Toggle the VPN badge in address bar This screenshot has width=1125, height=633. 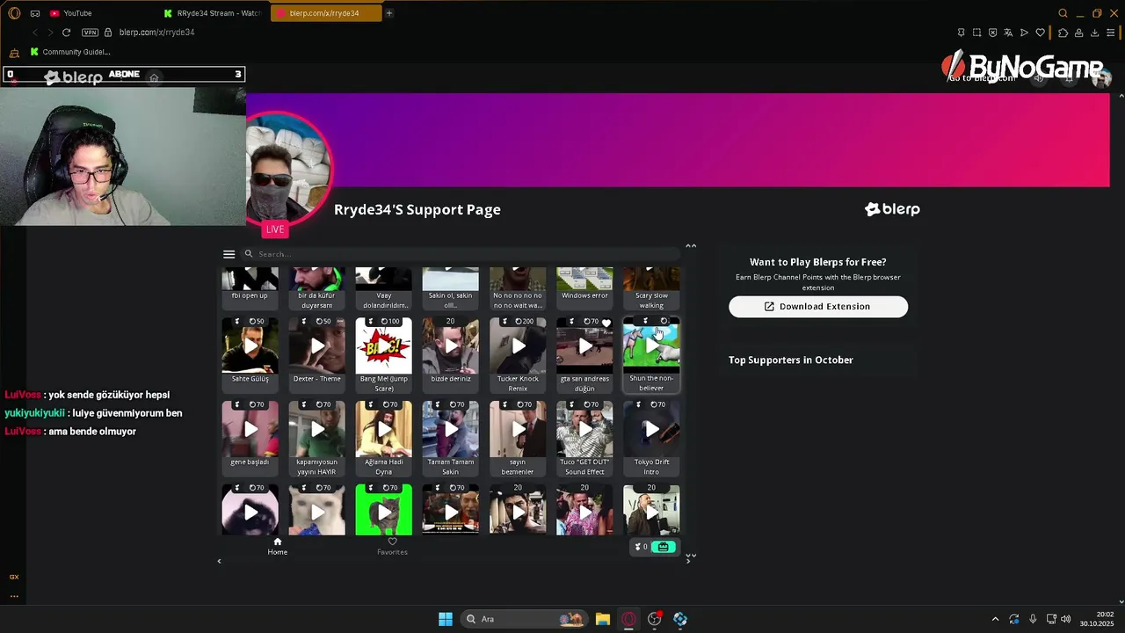point(90,33)
